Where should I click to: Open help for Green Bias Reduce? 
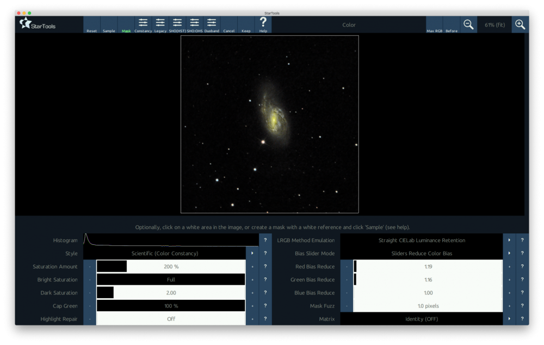pyautogui.click(x=522, y=280)
